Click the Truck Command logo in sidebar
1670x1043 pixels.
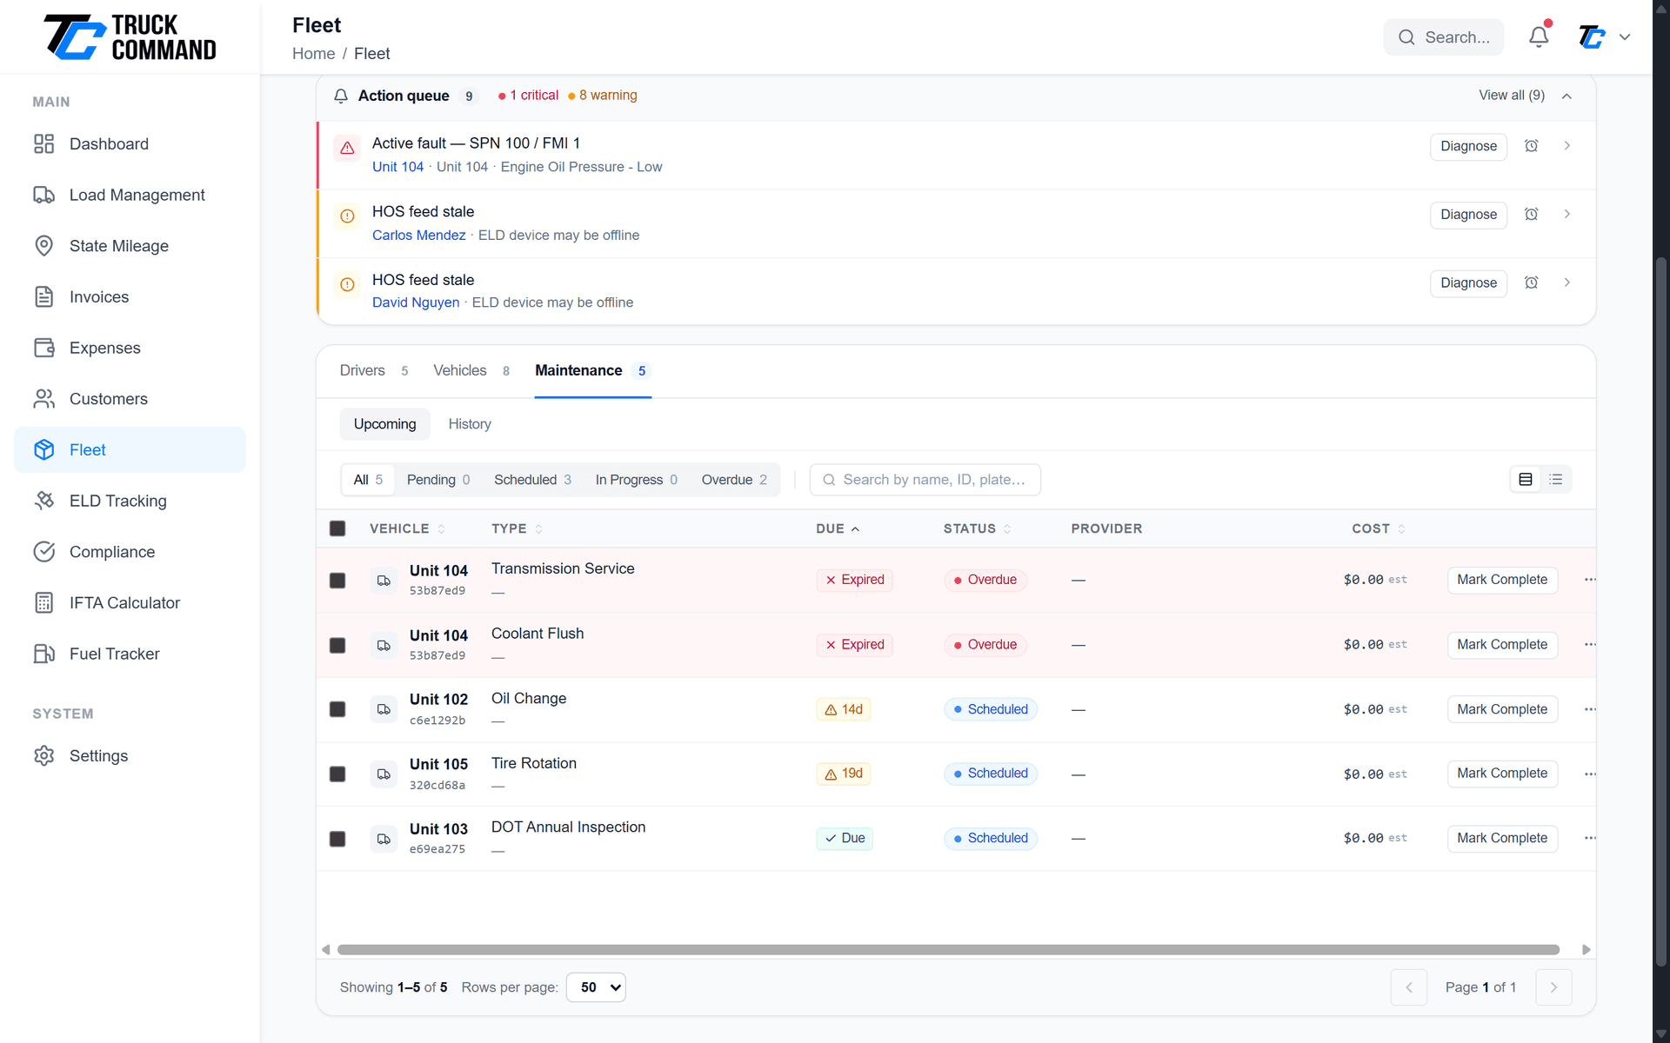click(130, 37)
